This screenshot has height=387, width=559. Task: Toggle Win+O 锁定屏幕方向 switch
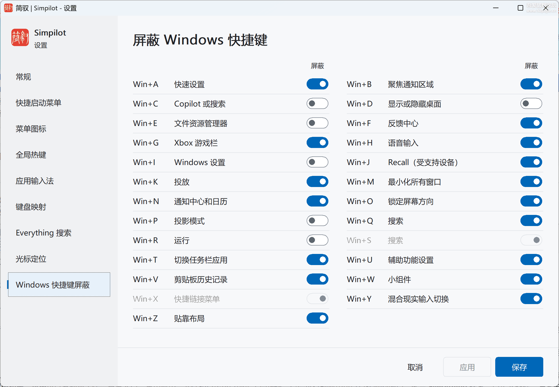point(531,201)
